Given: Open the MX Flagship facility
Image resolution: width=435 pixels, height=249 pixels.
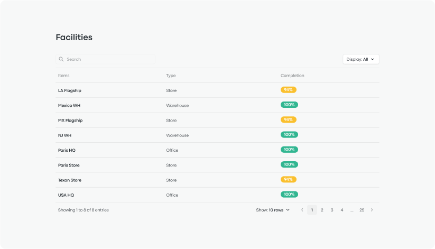Looking at the screenshot, I should (x=70, y=120).
